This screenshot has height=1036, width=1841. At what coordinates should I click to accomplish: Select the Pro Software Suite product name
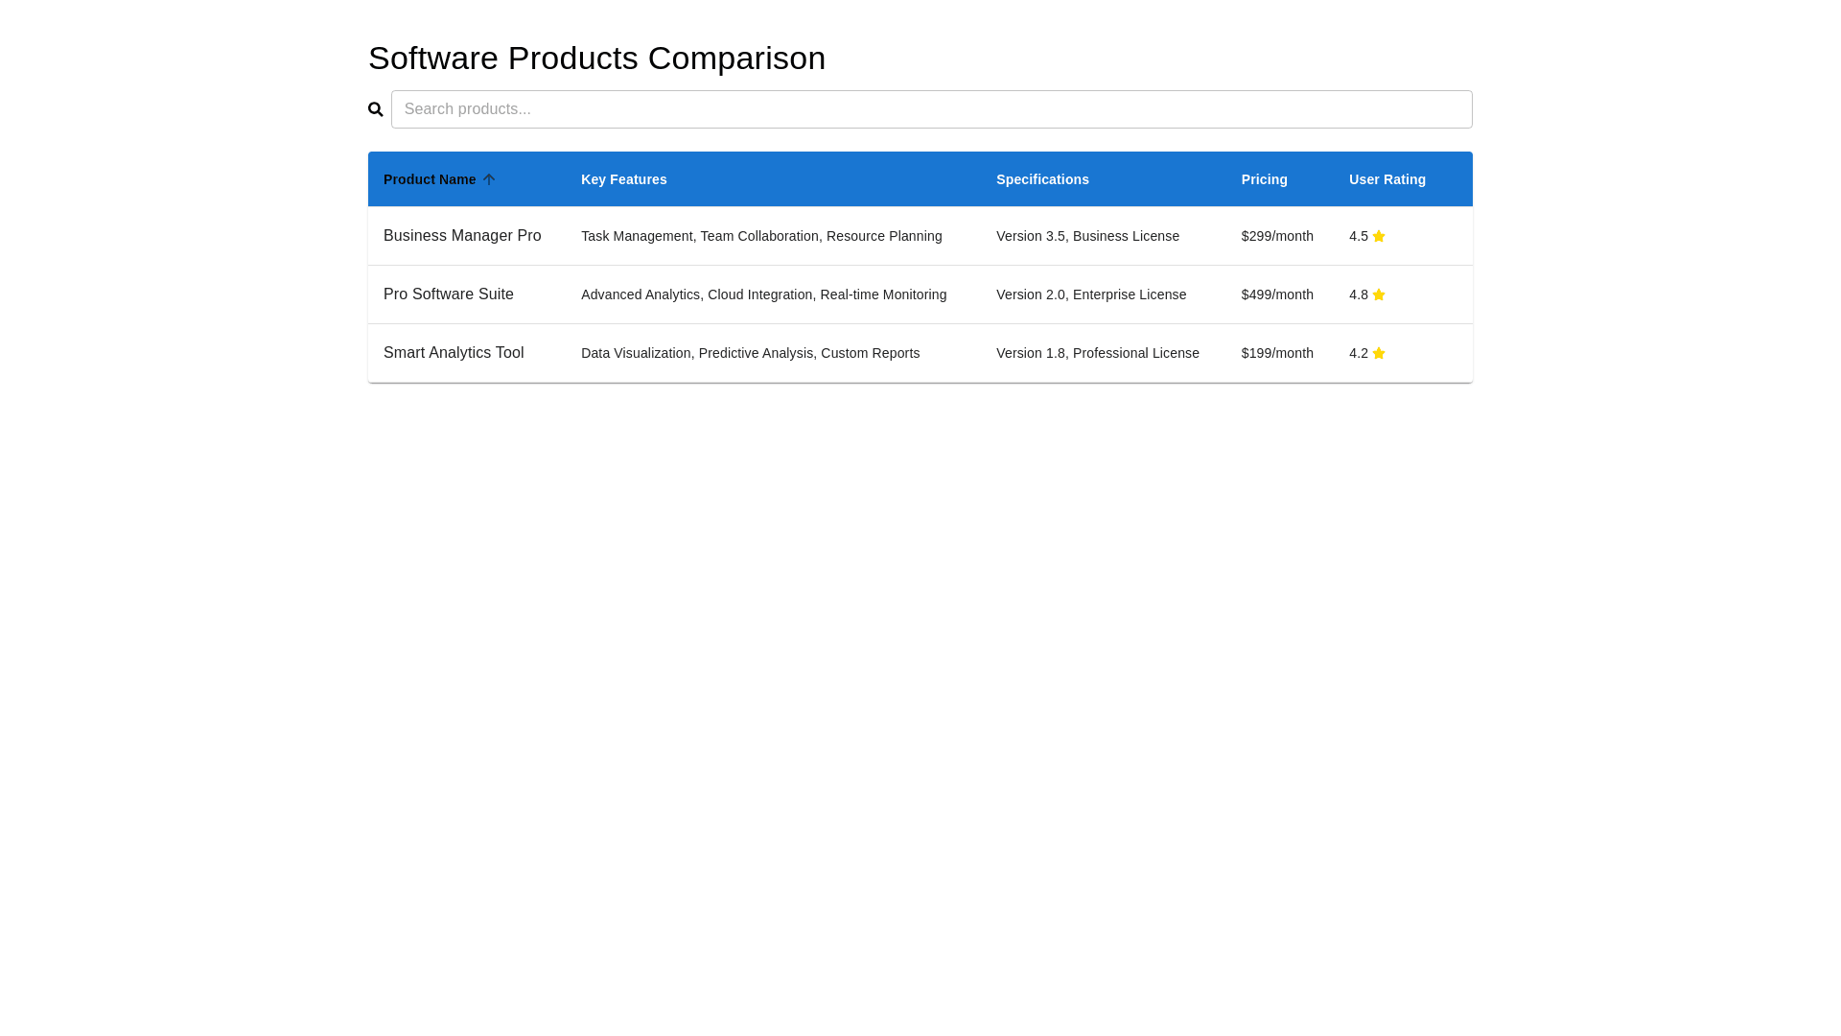pyautogui.click(x=449, y=294)
